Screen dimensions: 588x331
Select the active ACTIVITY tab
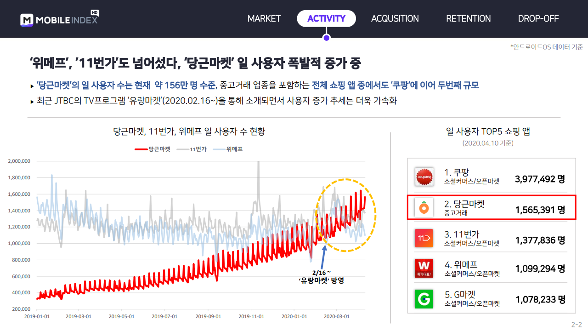coord(326,18)
